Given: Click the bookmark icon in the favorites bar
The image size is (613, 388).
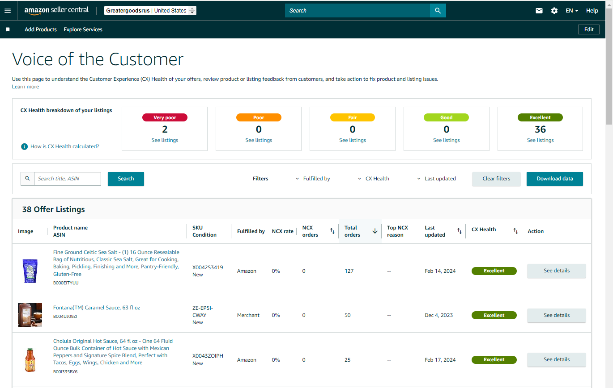Looking at the screenshot, I should 8,29.
